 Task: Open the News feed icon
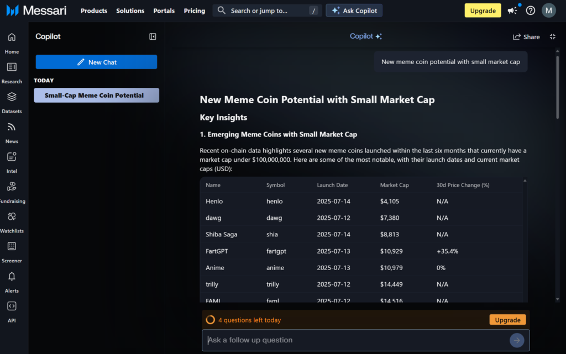click(x=12, y=127)
